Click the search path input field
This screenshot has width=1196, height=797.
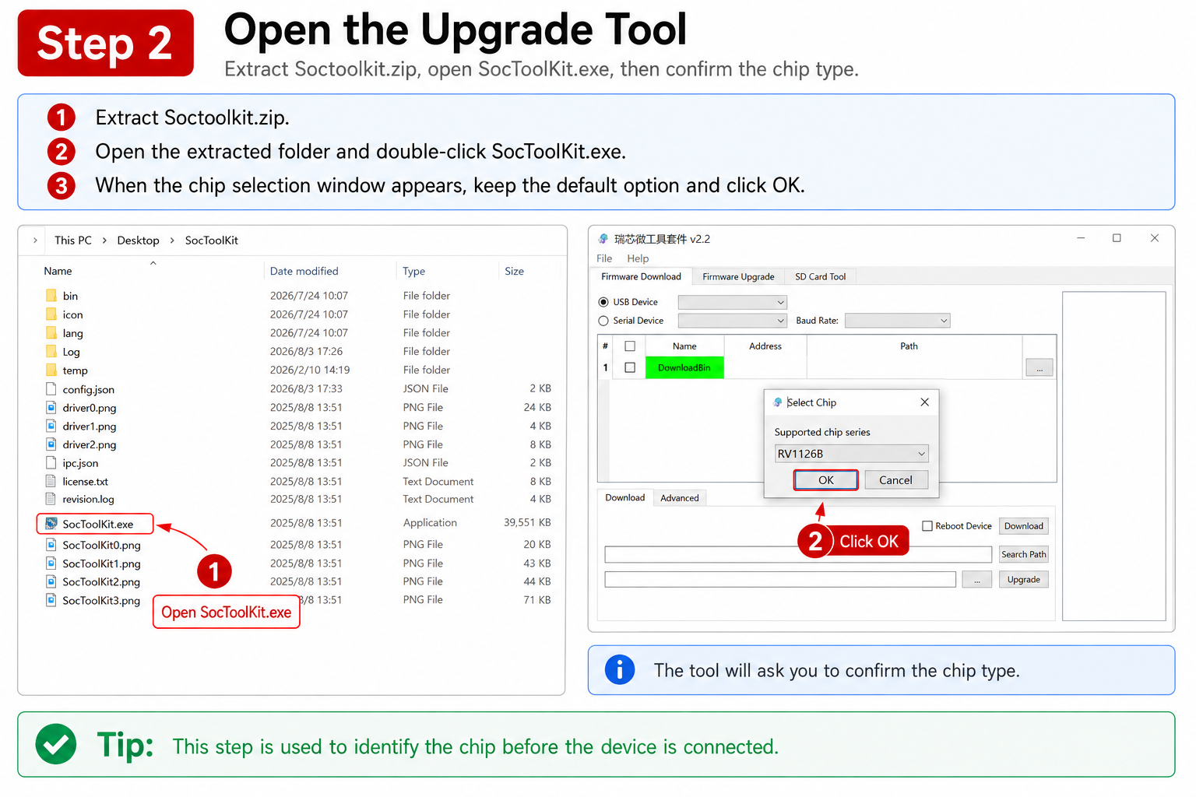[x=798, y=554]
